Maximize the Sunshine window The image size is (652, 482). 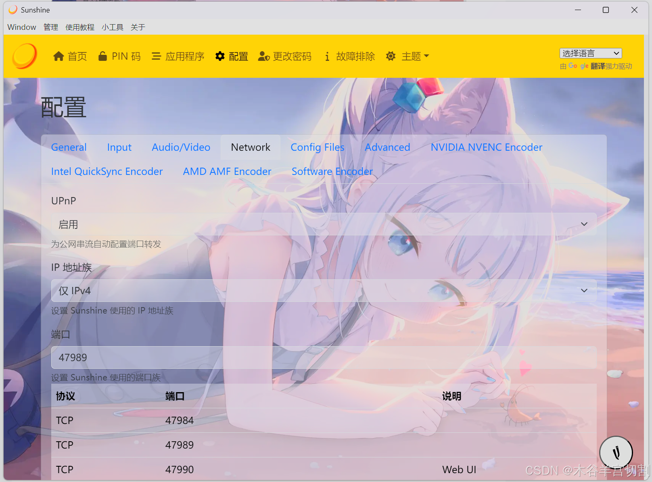[x=606, y=10]
